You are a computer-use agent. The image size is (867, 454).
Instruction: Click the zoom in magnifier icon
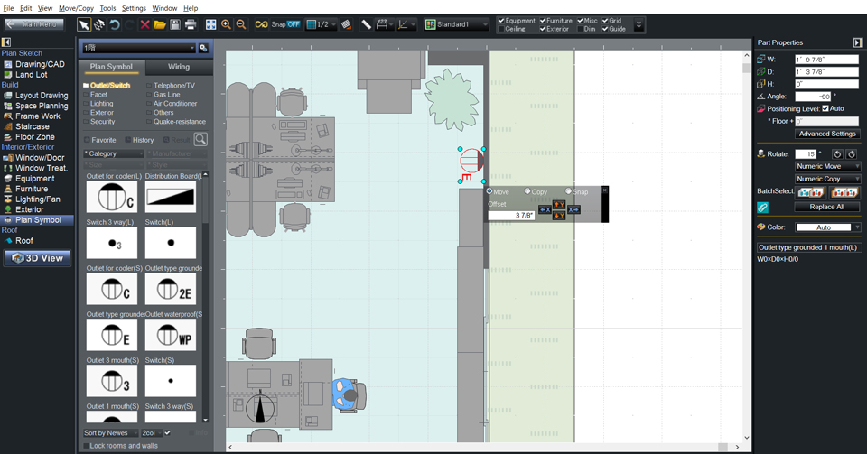click(x=226, y=24)
